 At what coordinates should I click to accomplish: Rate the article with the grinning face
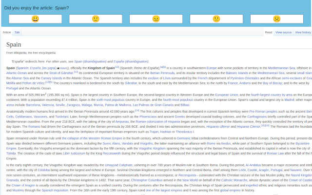click(35, 19)
